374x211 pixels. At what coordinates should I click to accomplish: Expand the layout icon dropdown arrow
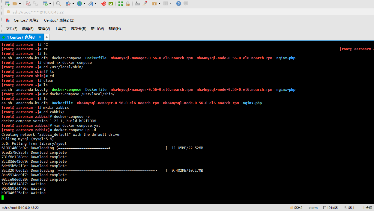pyautogui.click(x=170, y=4)
